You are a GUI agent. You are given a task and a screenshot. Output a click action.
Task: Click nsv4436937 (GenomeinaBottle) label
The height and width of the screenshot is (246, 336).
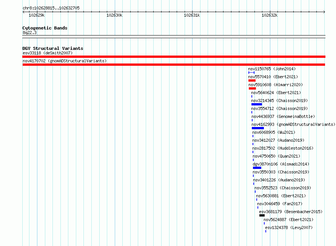click(283, 116)
